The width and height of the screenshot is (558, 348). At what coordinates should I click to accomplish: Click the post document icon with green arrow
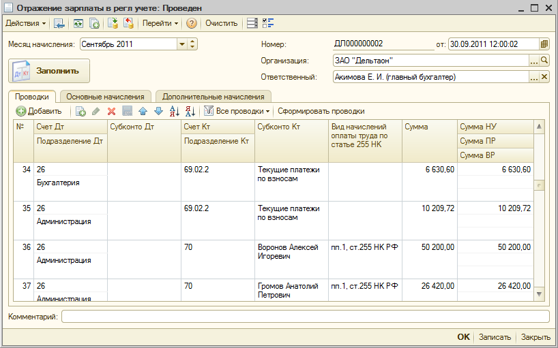click(113, 23)
